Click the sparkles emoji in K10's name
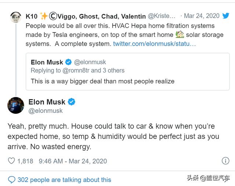Screen dimensions: 235x186 (x=44, y=16)
